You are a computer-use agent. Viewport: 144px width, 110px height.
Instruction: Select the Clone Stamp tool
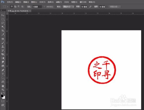pos(3,47)
